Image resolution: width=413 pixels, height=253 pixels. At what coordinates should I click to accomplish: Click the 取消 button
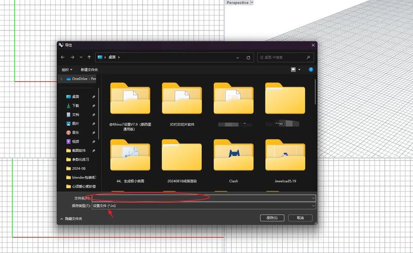click(300, 218)
